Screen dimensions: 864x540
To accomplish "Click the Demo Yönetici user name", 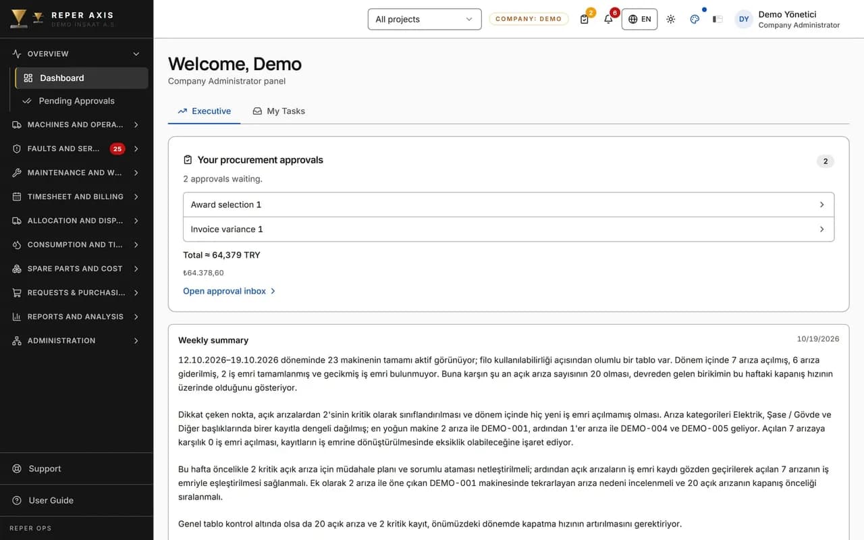I will tap(787, 14).
